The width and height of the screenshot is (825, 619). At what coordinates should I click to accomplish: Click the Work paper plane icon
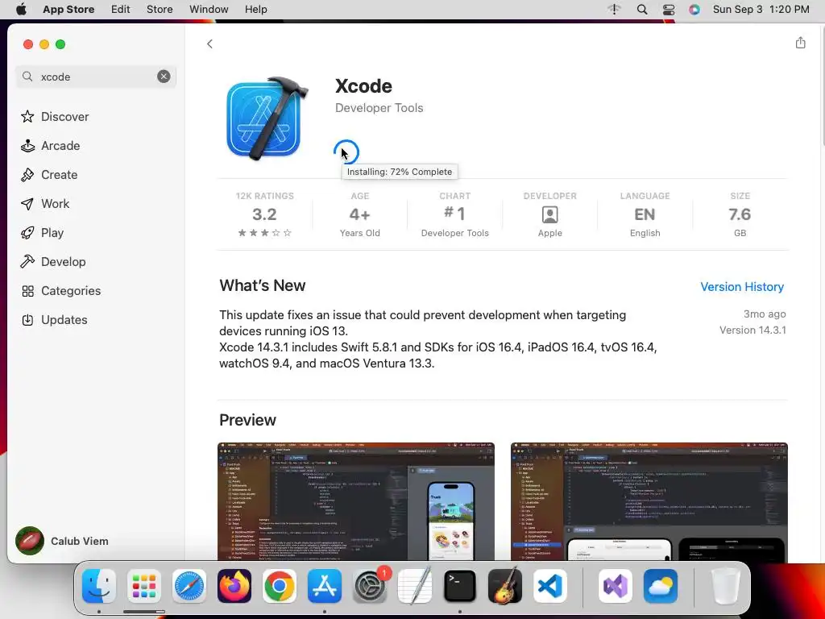[x=27, y=204]
